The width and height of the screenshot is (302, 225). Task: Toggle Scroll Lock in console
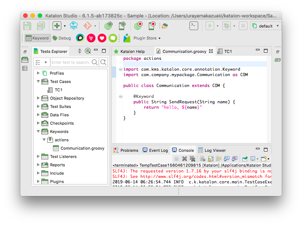click(x=211, y=159)
